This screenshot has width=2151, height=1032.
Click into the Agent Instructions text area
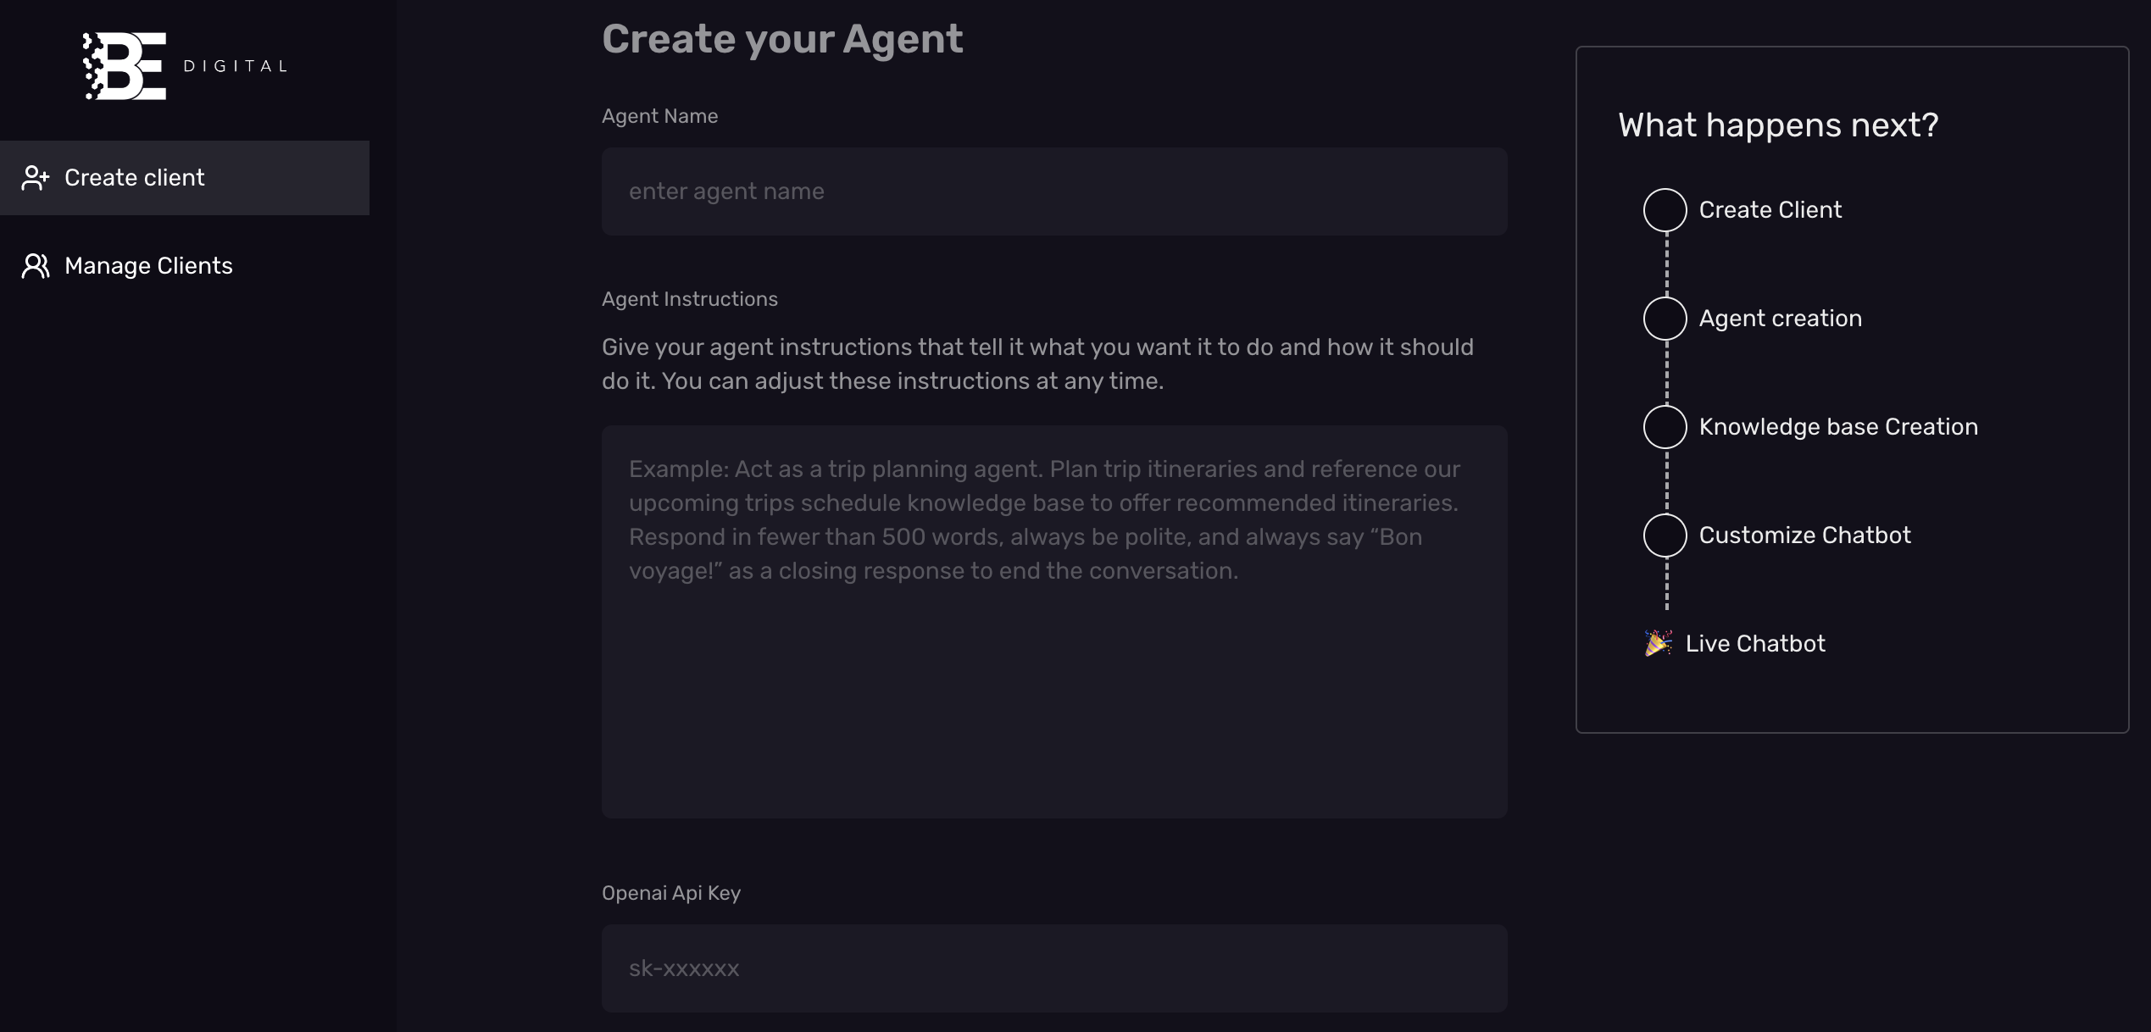tap(1053, 621)
